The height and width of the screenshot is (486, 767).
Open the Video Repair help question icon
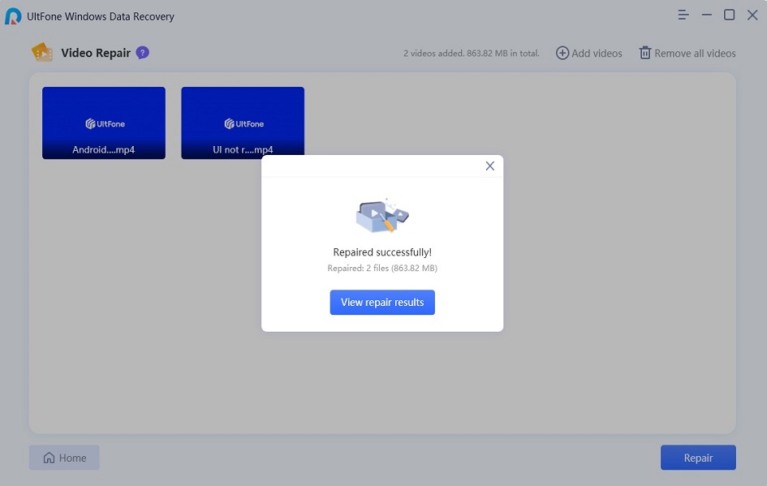[x=142, y=52]
